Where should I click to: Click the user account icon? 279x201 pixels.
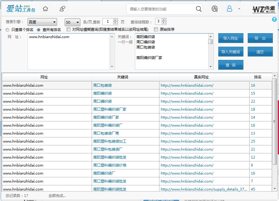(229, 9)
